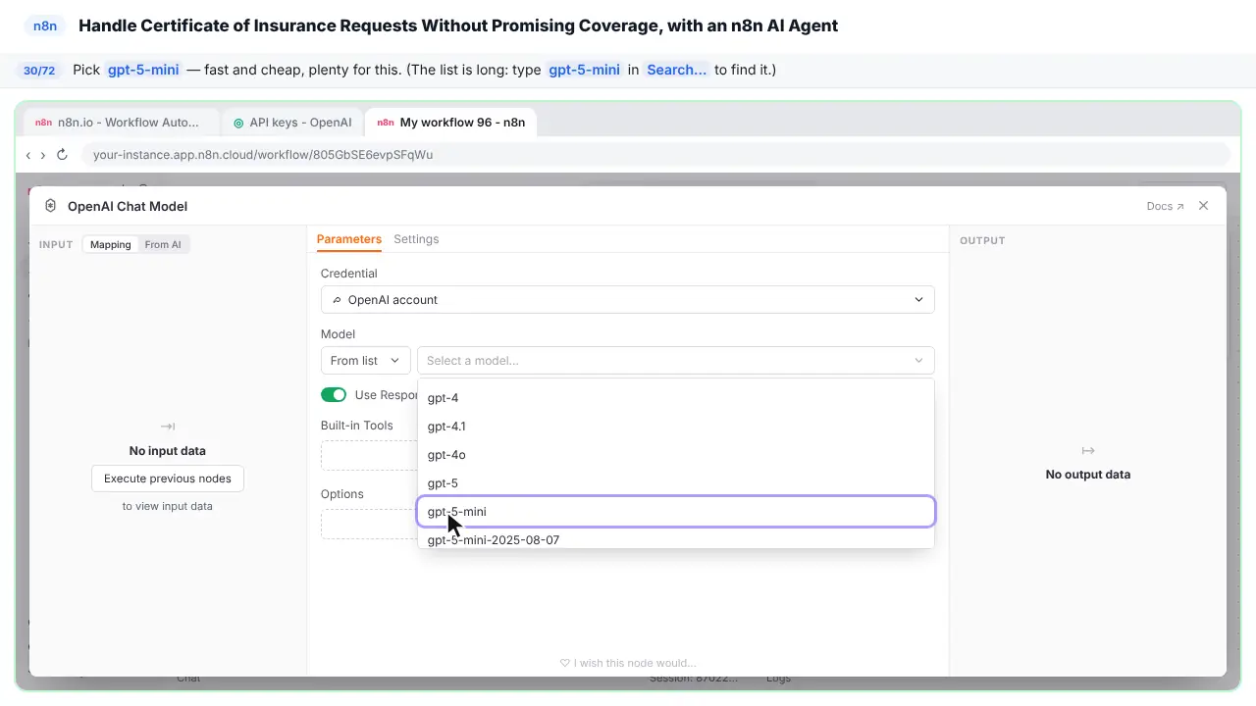The height and width of the screenshot is (706, 1256).
Task: Click the OpenAI favicon on API keys tab
Action: pyautogui.click(x=238, y=123)
